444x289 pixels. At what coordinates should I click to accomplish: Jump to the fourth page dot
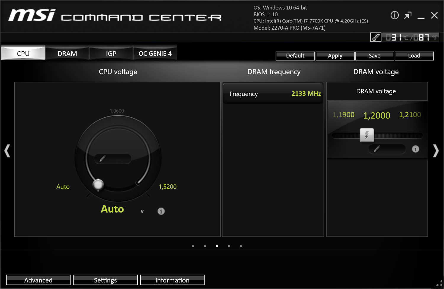coord(229,246)
